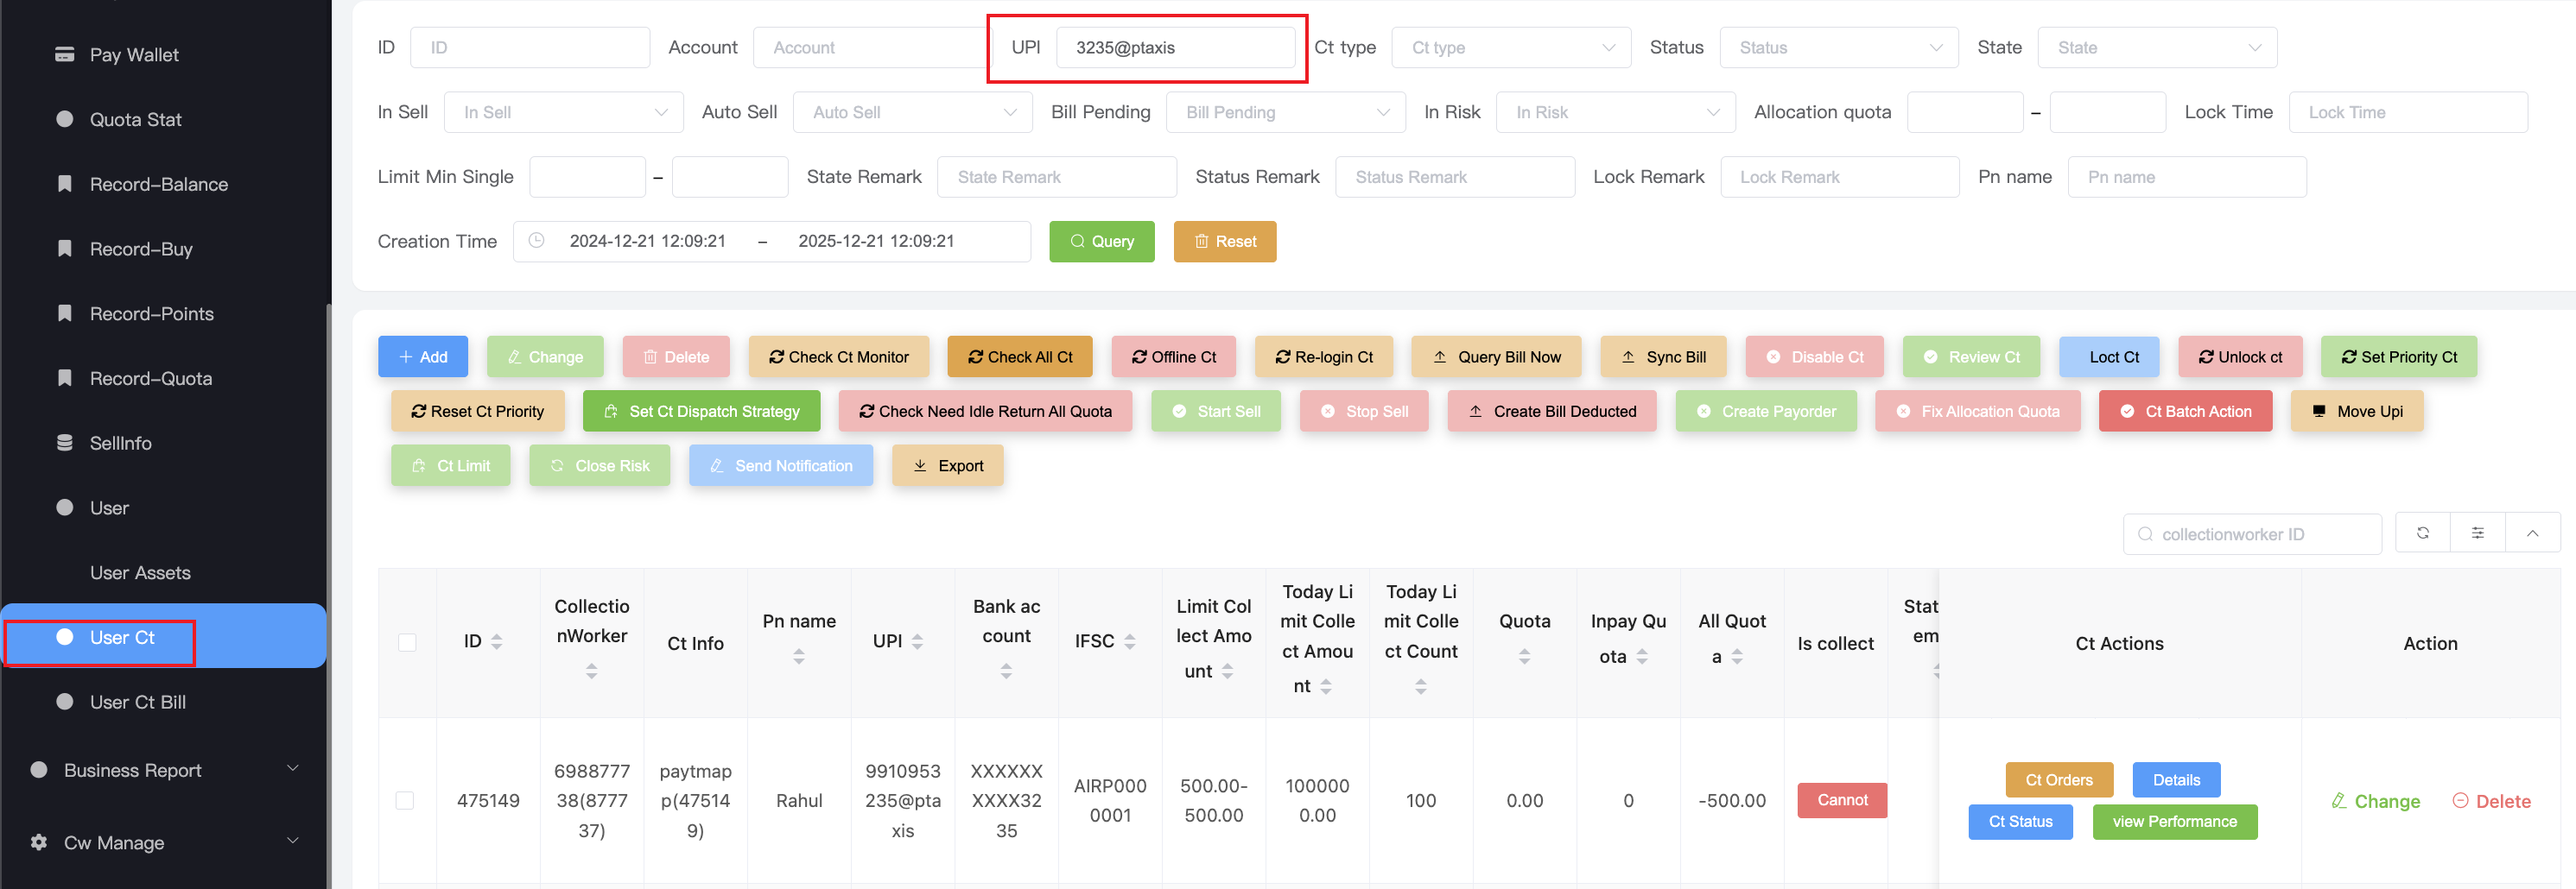This screenshot has height=889, width=2576.
Task: Sort the Quota column using its arrows
Action: pos(1524,656)
